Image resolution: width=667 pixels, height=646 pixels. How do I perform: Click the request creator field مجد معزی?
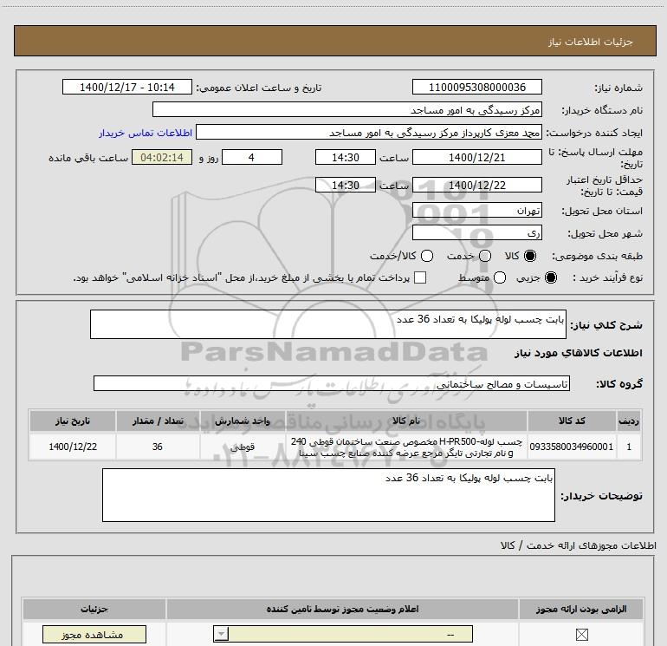click(x=369, y=132)
